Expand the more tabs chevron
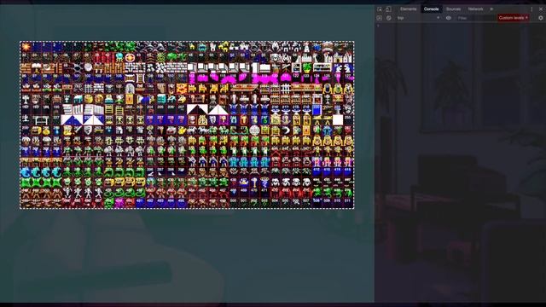 [491, 9]
